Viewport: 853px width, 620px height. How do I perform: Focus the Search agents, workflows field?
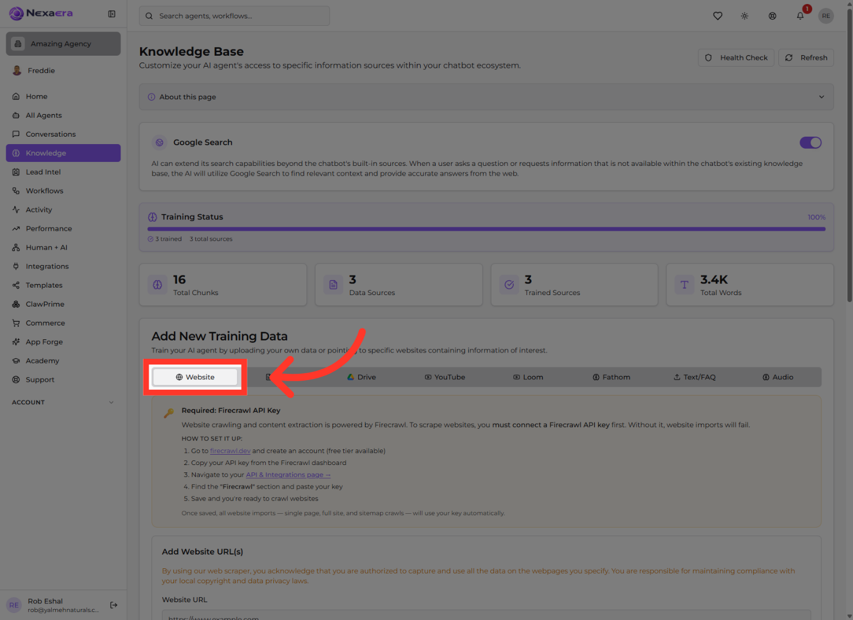coord(234,16)
